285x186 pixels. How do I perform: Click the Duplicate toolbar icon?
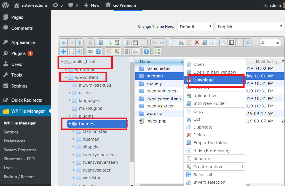click(x=223, y=43)
